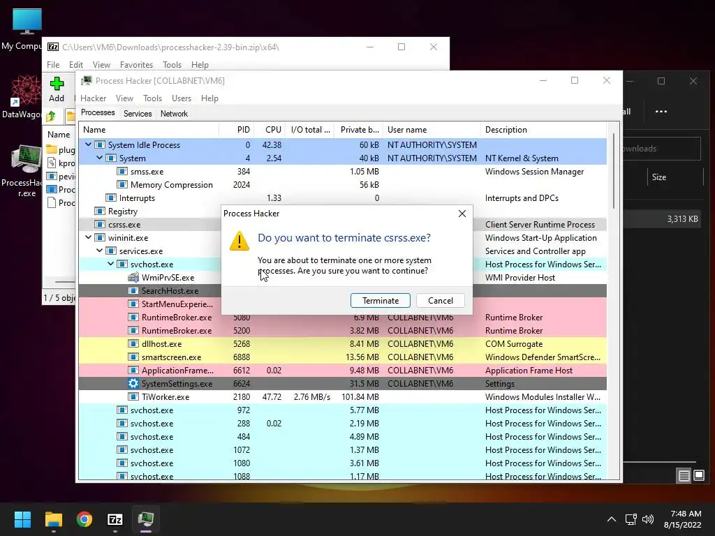Click the Process Hacker taskbar icon

click(x=146, y=519)
